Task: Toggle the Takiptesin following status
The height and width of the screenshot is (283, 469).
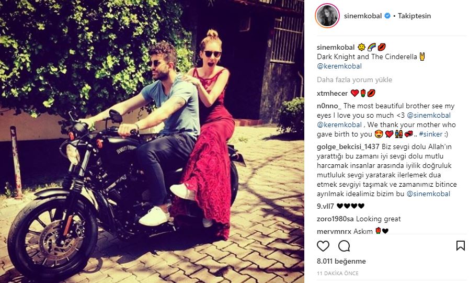Action: point(414,16)
